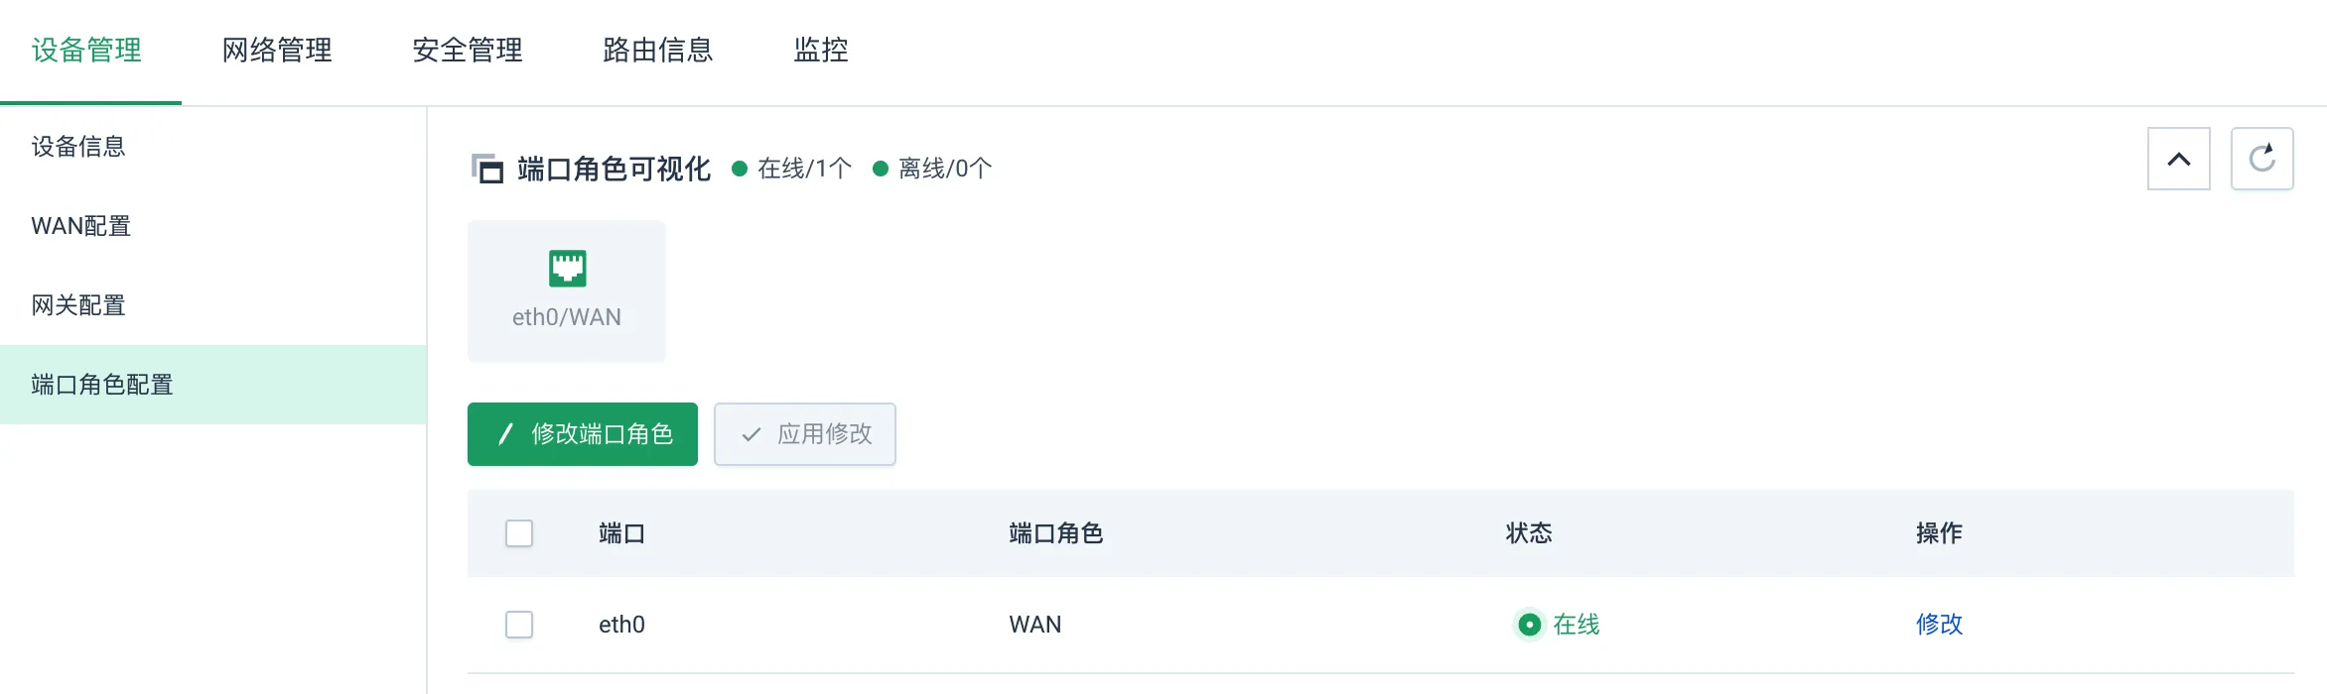Viewport: 2327px width, 694px height.
Task: Click the refresh icon button
Action: click(2261, 159)
